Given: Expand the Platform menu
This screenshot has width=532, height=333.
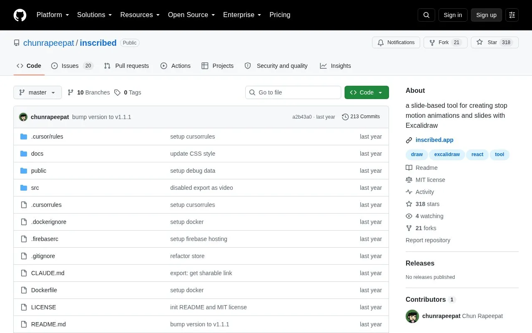Looking at the screenshot, I should (53, 15).
